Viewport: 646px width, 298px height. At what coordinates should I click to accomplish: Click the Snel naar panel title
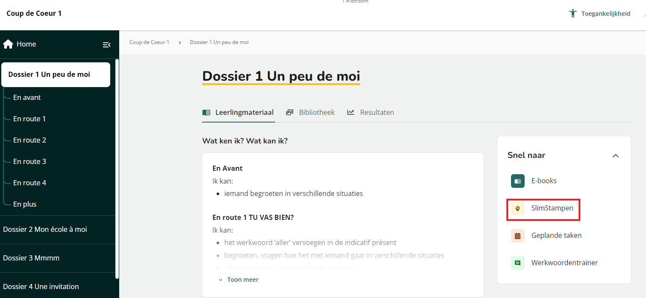526,155
